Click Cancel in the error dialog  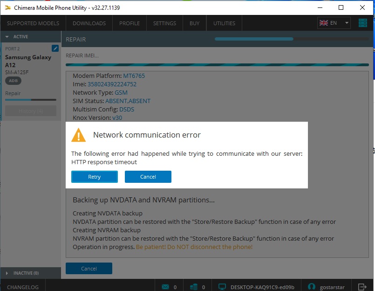(148, 177)
